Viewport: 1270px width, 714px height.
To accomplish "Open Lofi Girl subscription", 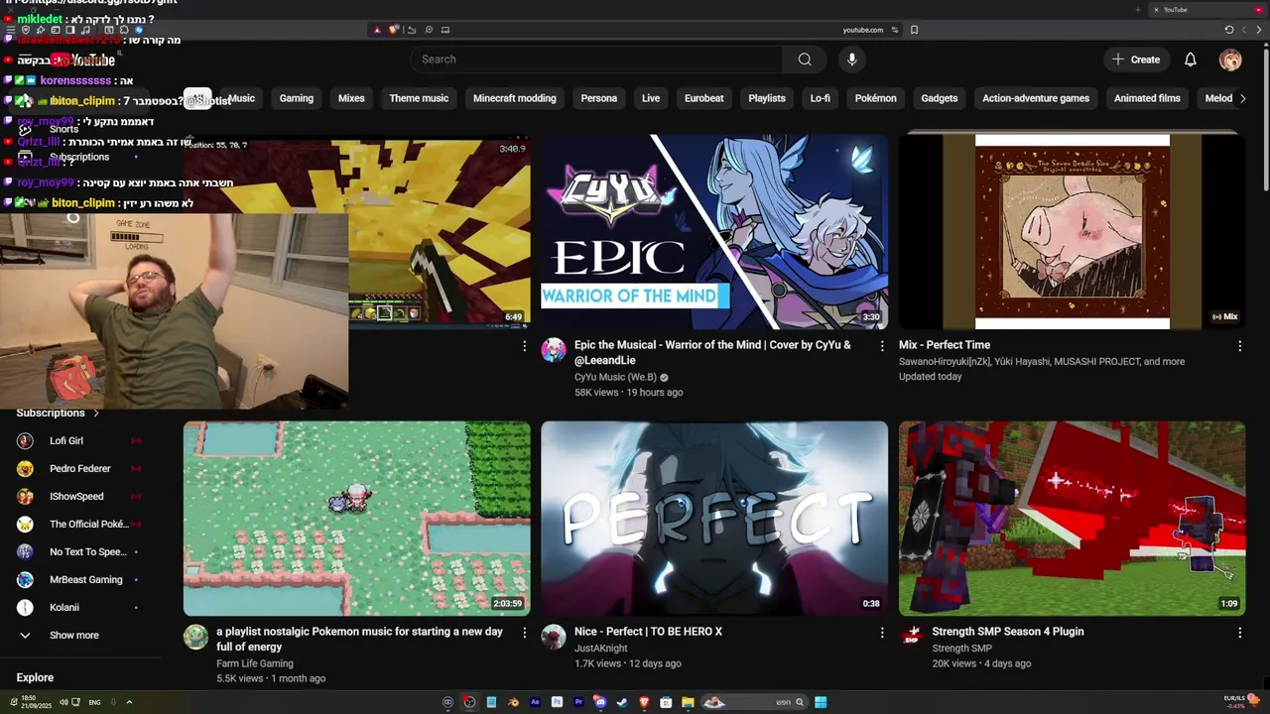I will pos(79,440).
